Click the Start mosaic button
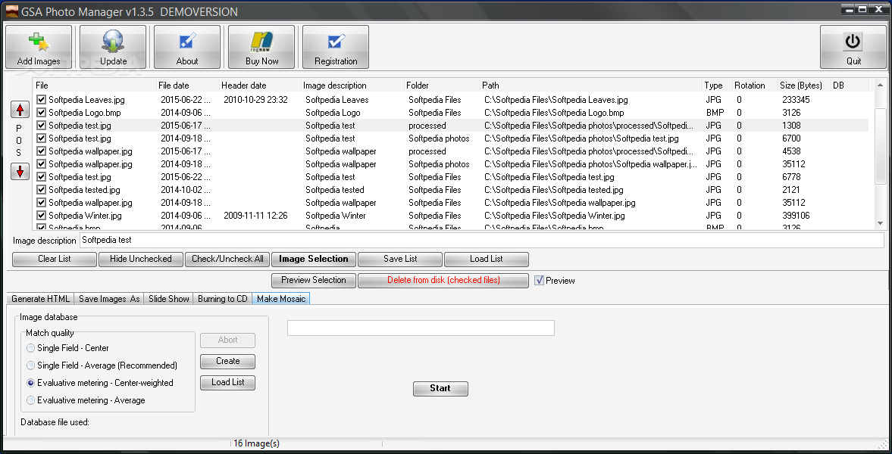The width and height of the screenshot is (892, 454). [x=440, y=389]
